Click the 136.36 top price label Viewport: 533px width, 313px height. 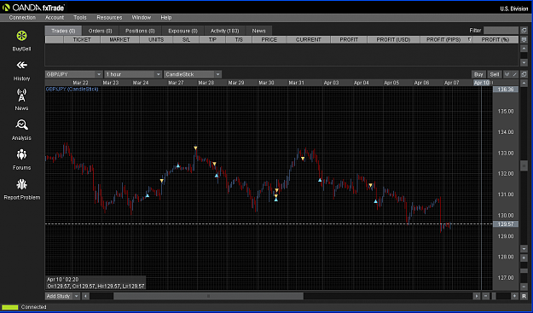pyautogui.click(x=506, y=90)
